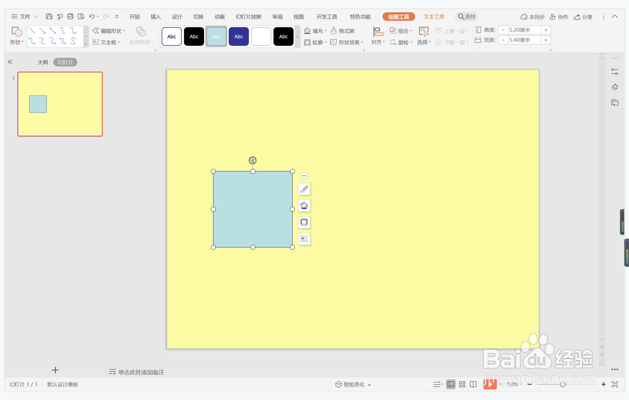Click the Print icon in quick toolbar
The height and width of the screenshot is (400, 629).
pyautogui.click(x=70, y=16)
